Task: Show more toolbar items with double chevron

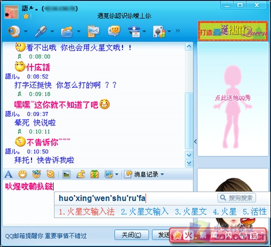Action: 178,31
